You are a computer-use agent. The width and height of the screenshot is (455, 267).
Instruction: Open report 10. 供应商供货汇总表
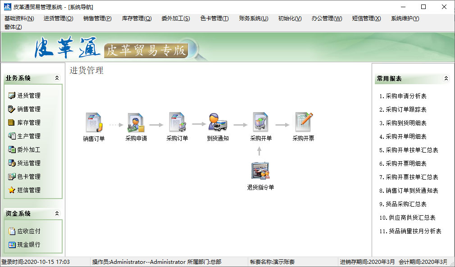point(407,218)
